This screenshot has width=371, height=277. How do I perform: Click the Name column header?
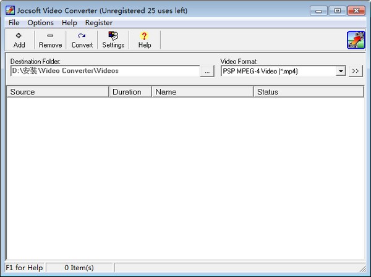pos(202,92)
